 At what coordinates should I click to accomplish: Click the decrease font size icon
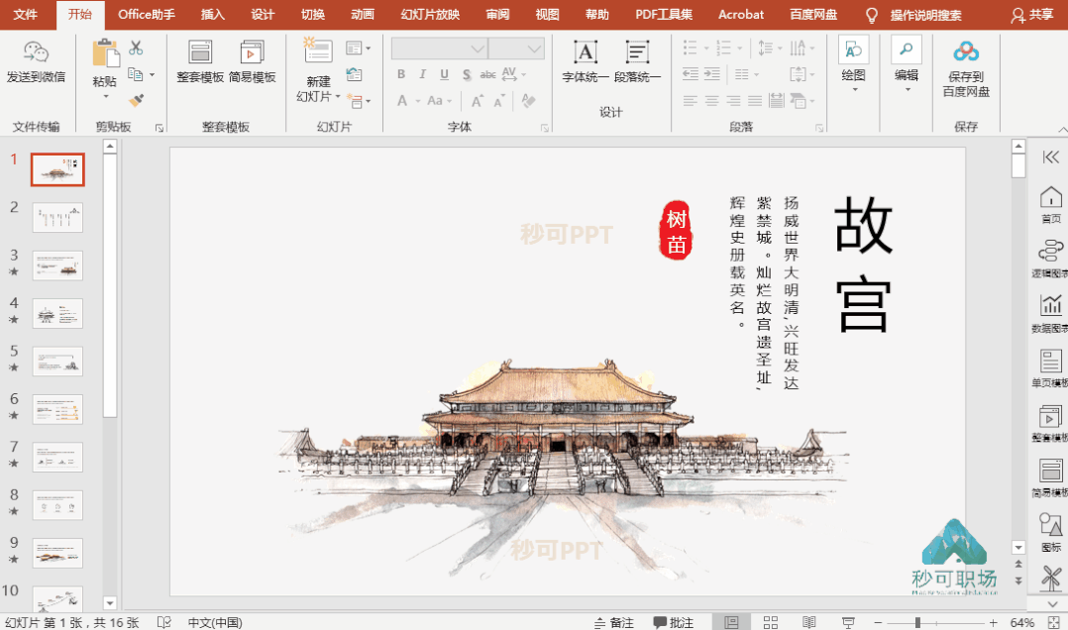click(499, 101)
